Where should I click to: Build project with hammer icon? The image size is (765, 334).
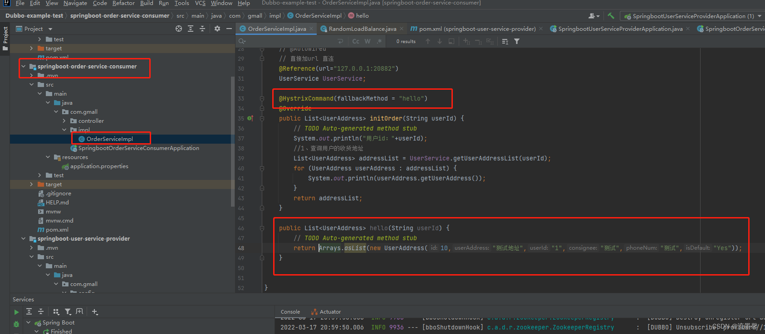611,16
